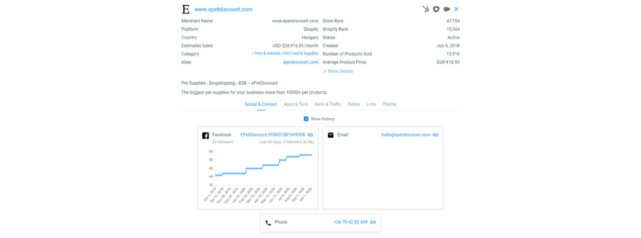
Task: Click the hello@epetdiscount.com email link
Action: (405, 135)
